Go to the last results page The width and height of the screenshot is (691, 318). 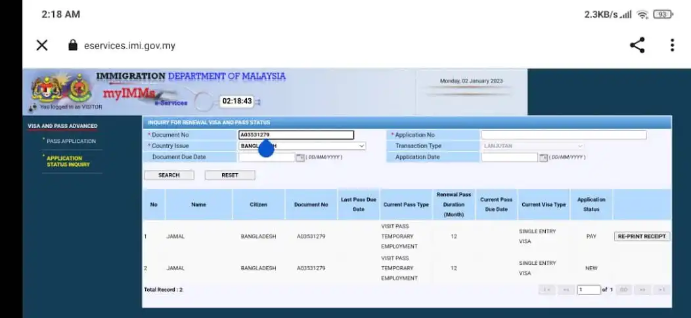[661, 290]
